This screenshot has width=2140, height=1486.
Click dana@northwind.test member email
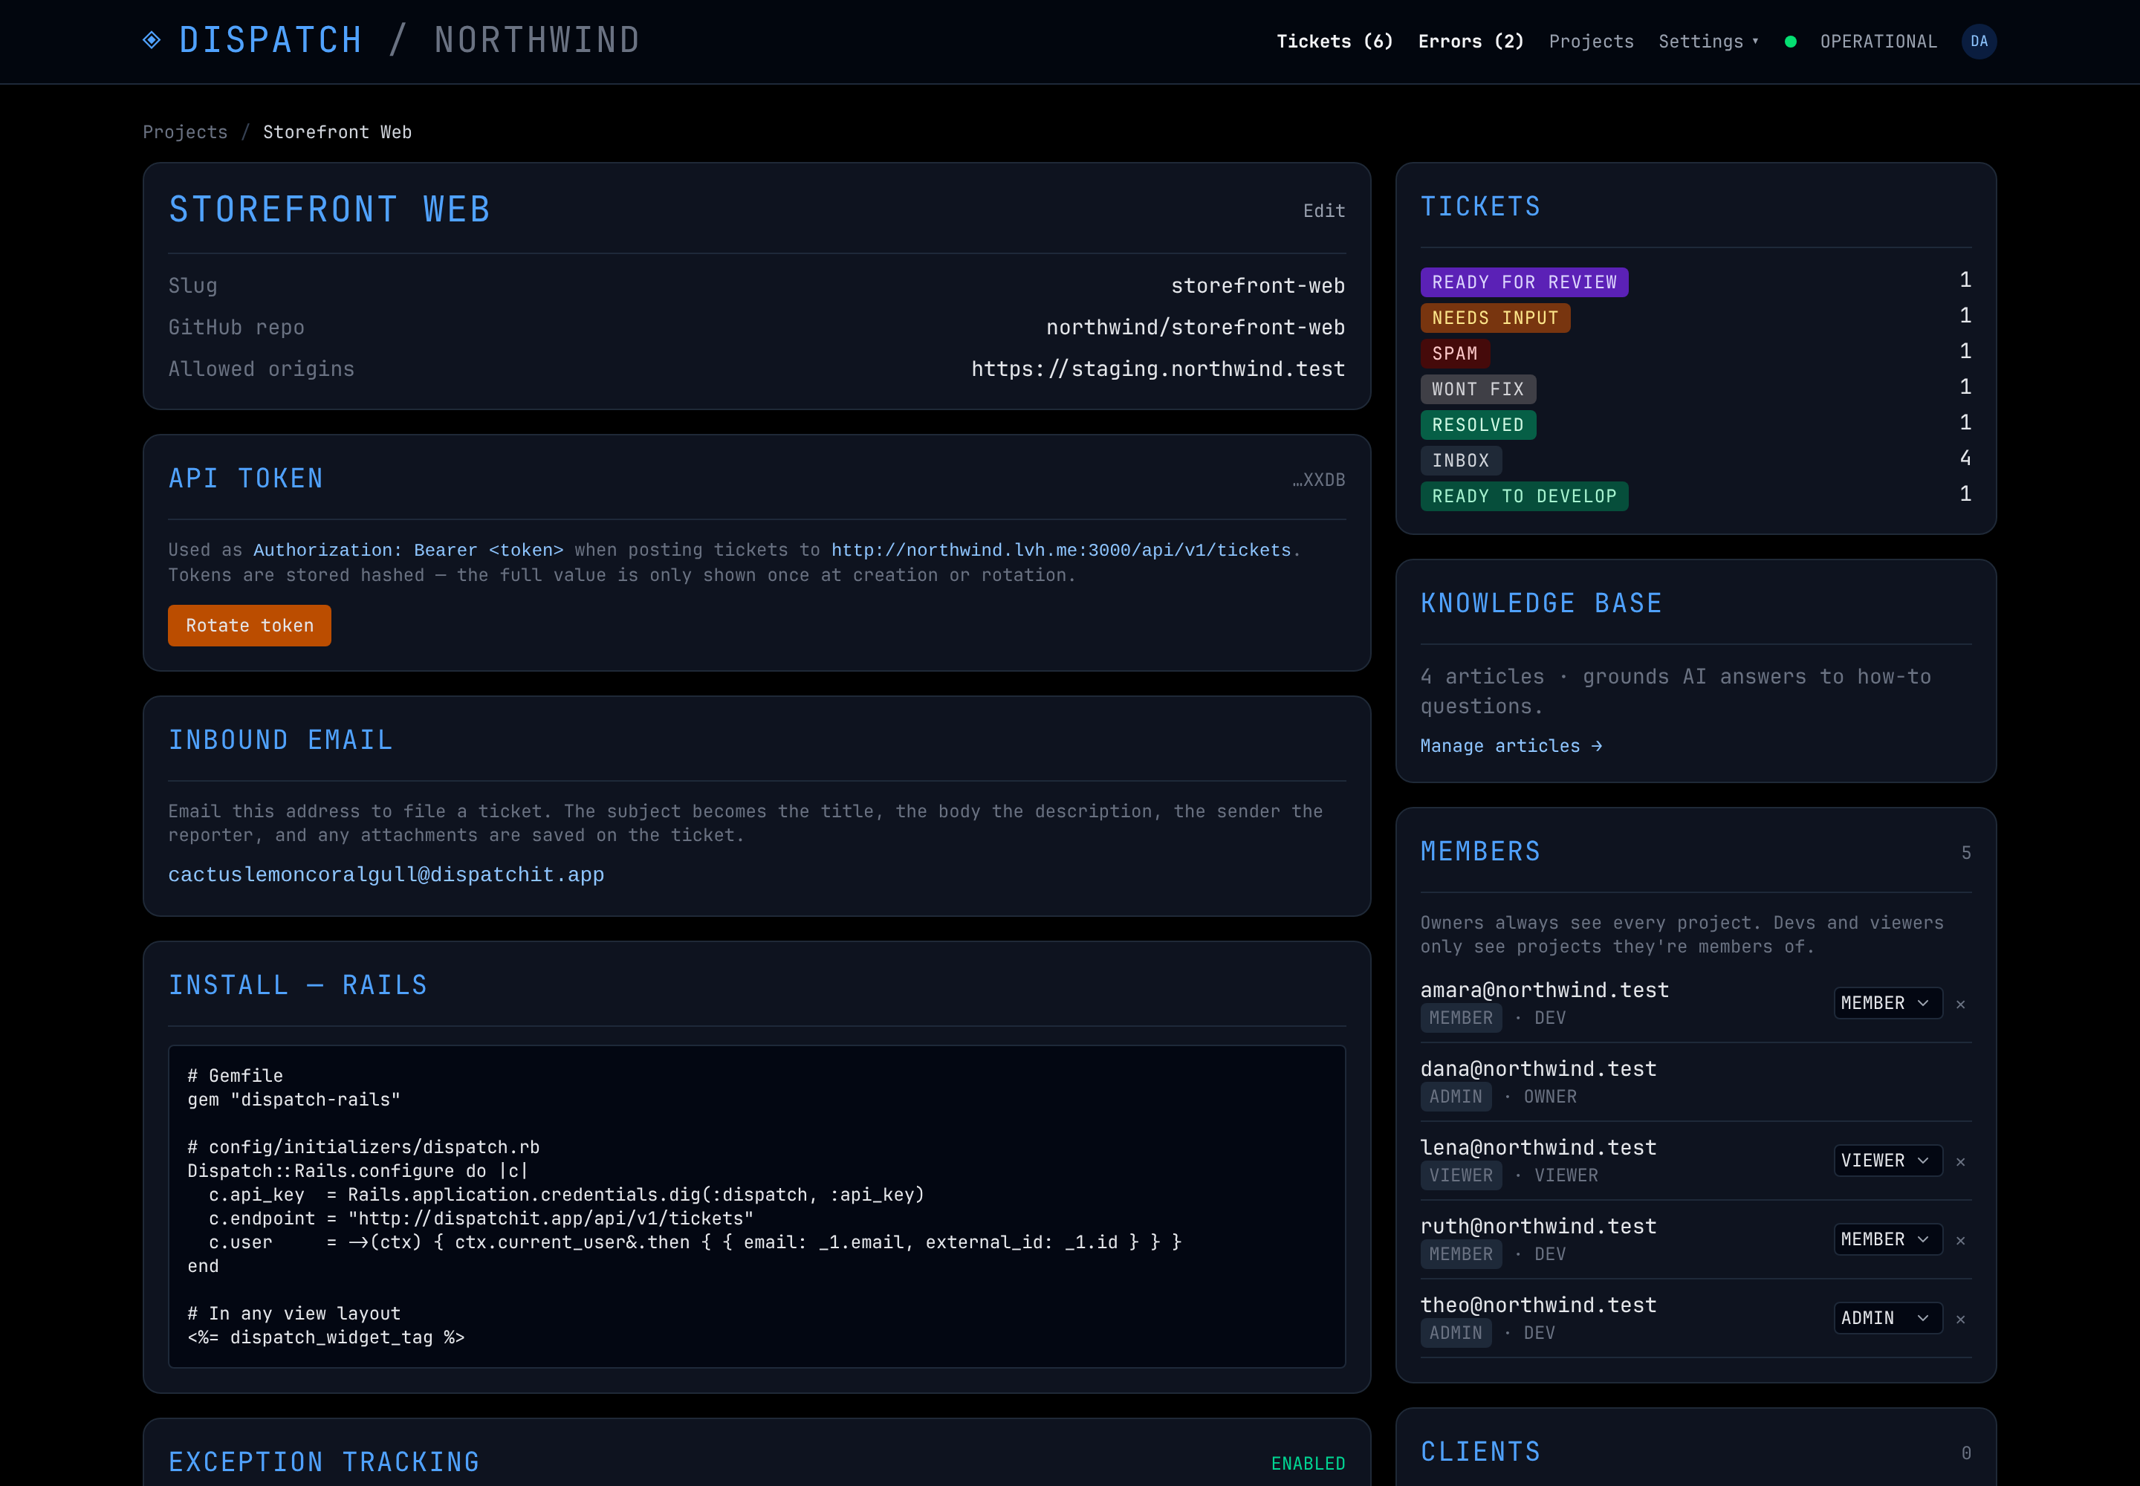[x=1537, y=1069]
